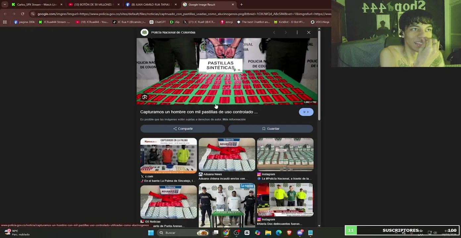The height and width of the screenshot is (238, 461).
Task: Open JCRua444 Stream Kick bookmark
Action: point(54,22)
